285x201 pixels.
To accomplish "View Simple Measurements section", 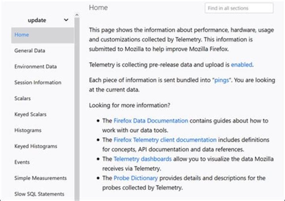I will [40, 178].
